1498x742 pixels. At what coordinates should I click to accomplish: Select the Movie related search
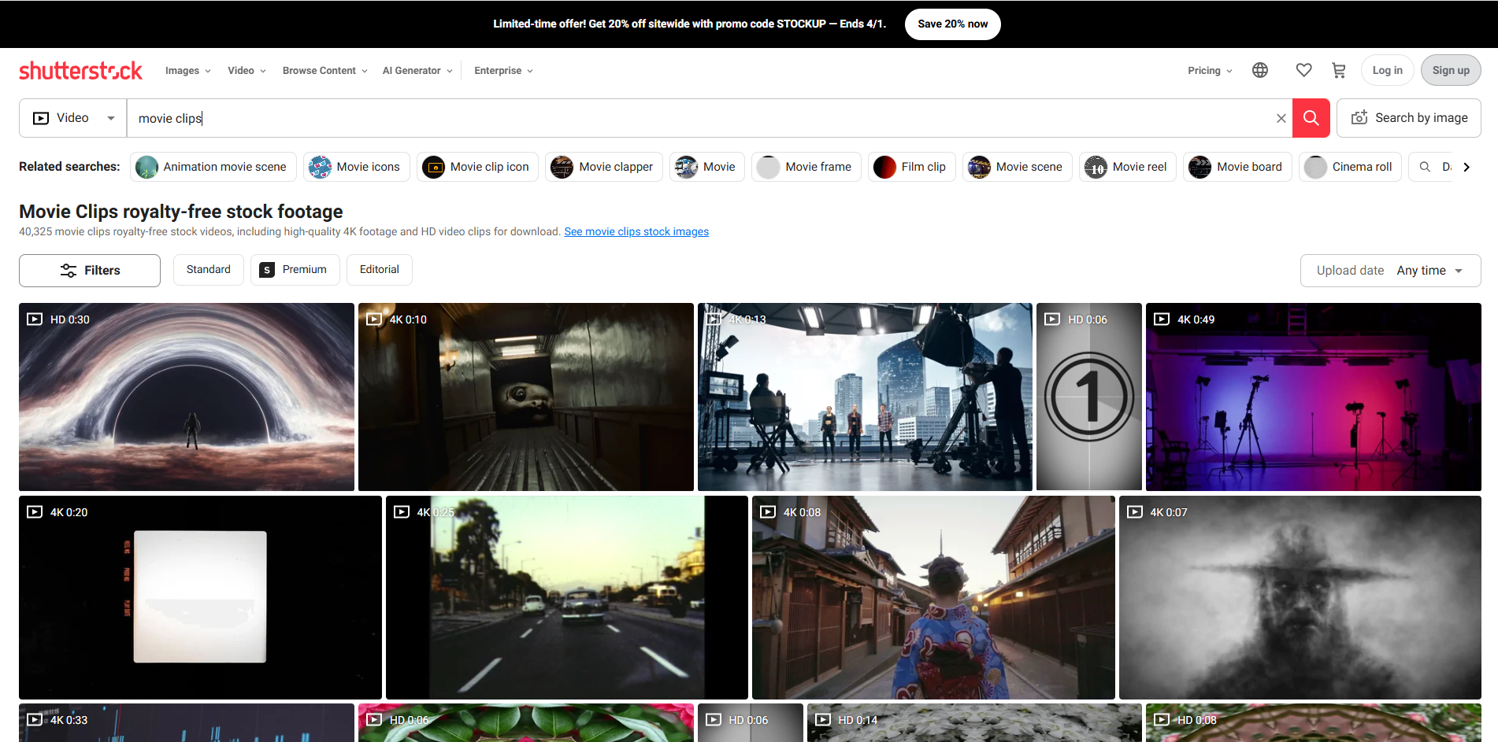[707, 167]
